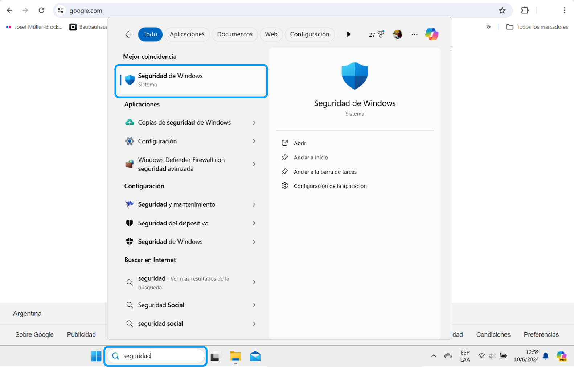Open the Seguridad y mantenimiento setting

click(x=177, y=205)
